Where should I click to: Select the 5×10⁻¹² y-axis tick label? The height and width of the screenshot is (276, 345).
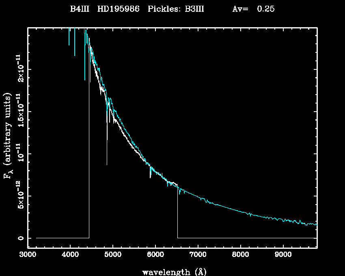pyautogui.click(x=19, y=194)
